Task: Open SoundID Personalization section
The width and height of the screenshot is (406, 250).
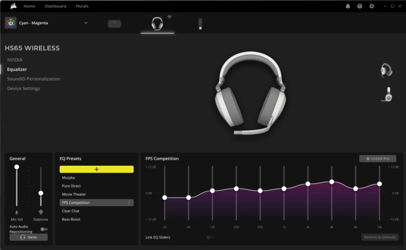Action: pyautogui.click(x=33, y=79)
